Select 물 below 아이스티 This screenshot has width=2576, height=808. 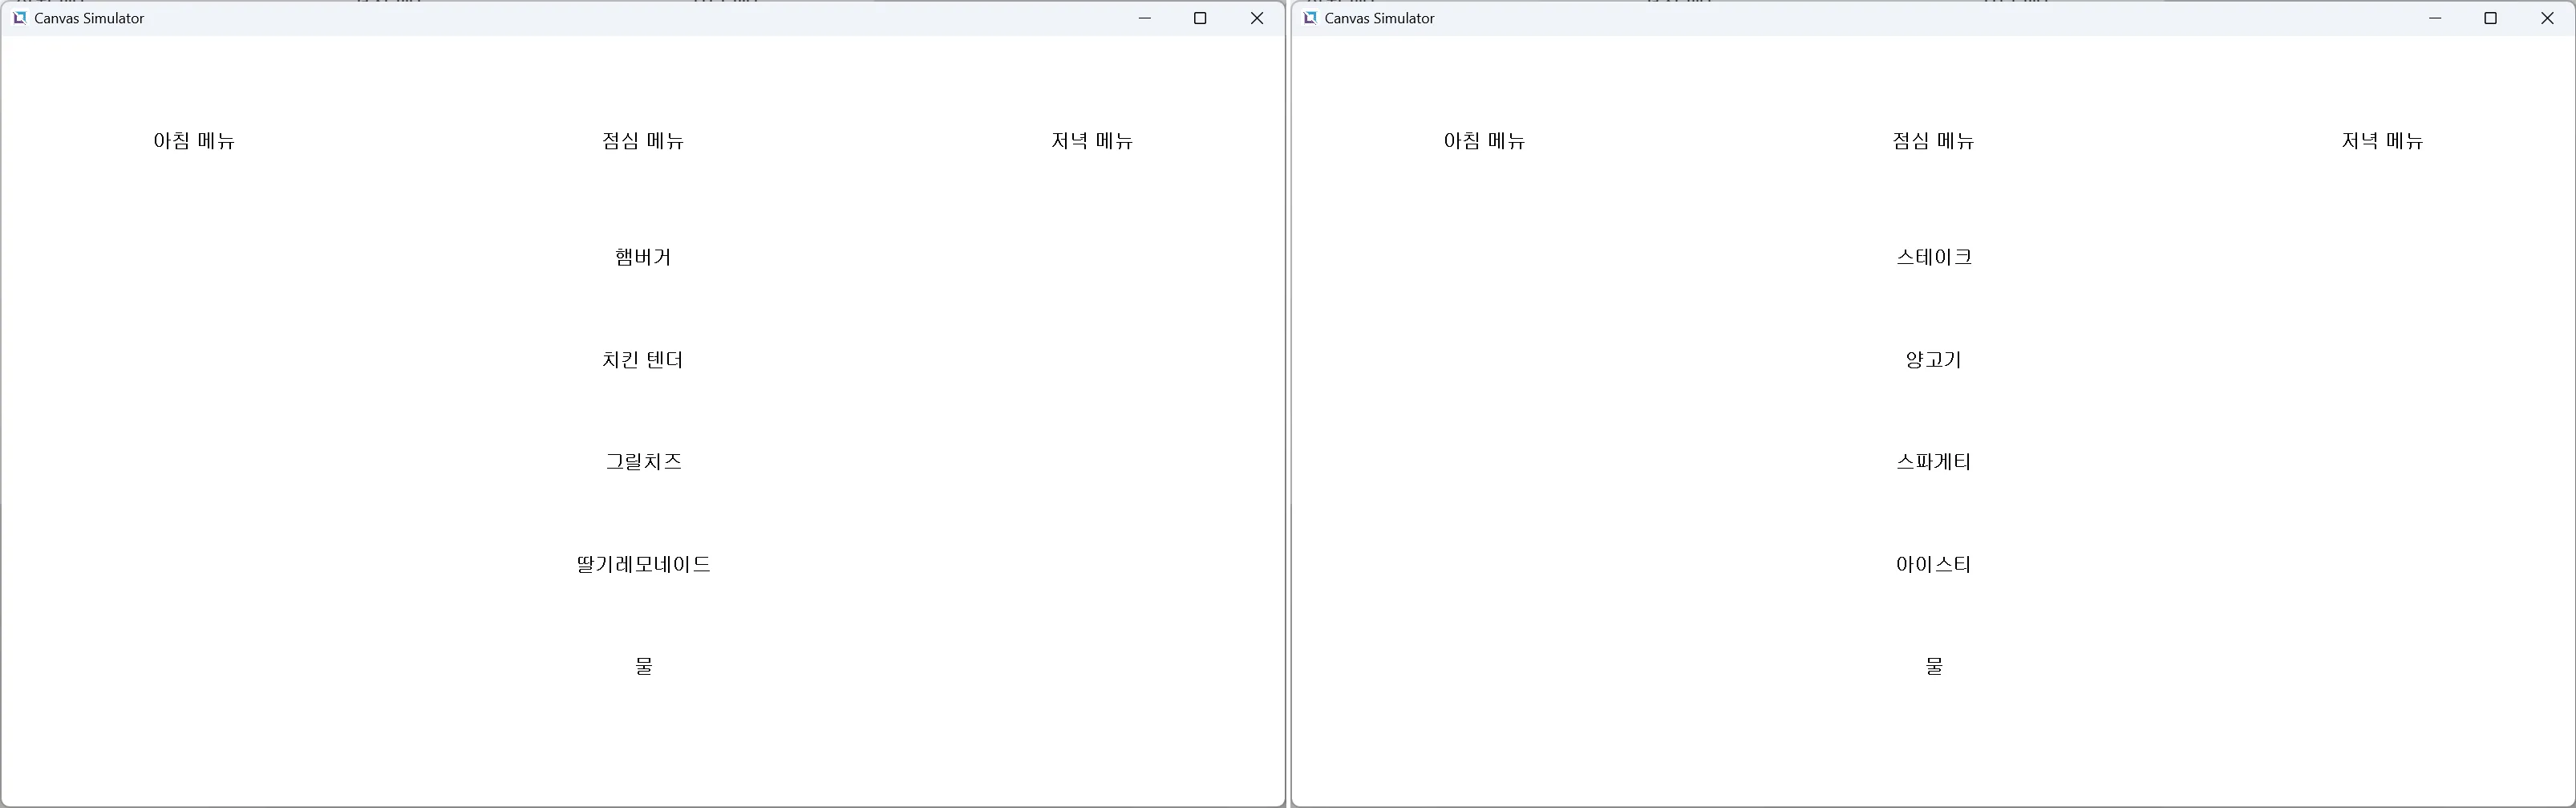[x=1933, y=666]
